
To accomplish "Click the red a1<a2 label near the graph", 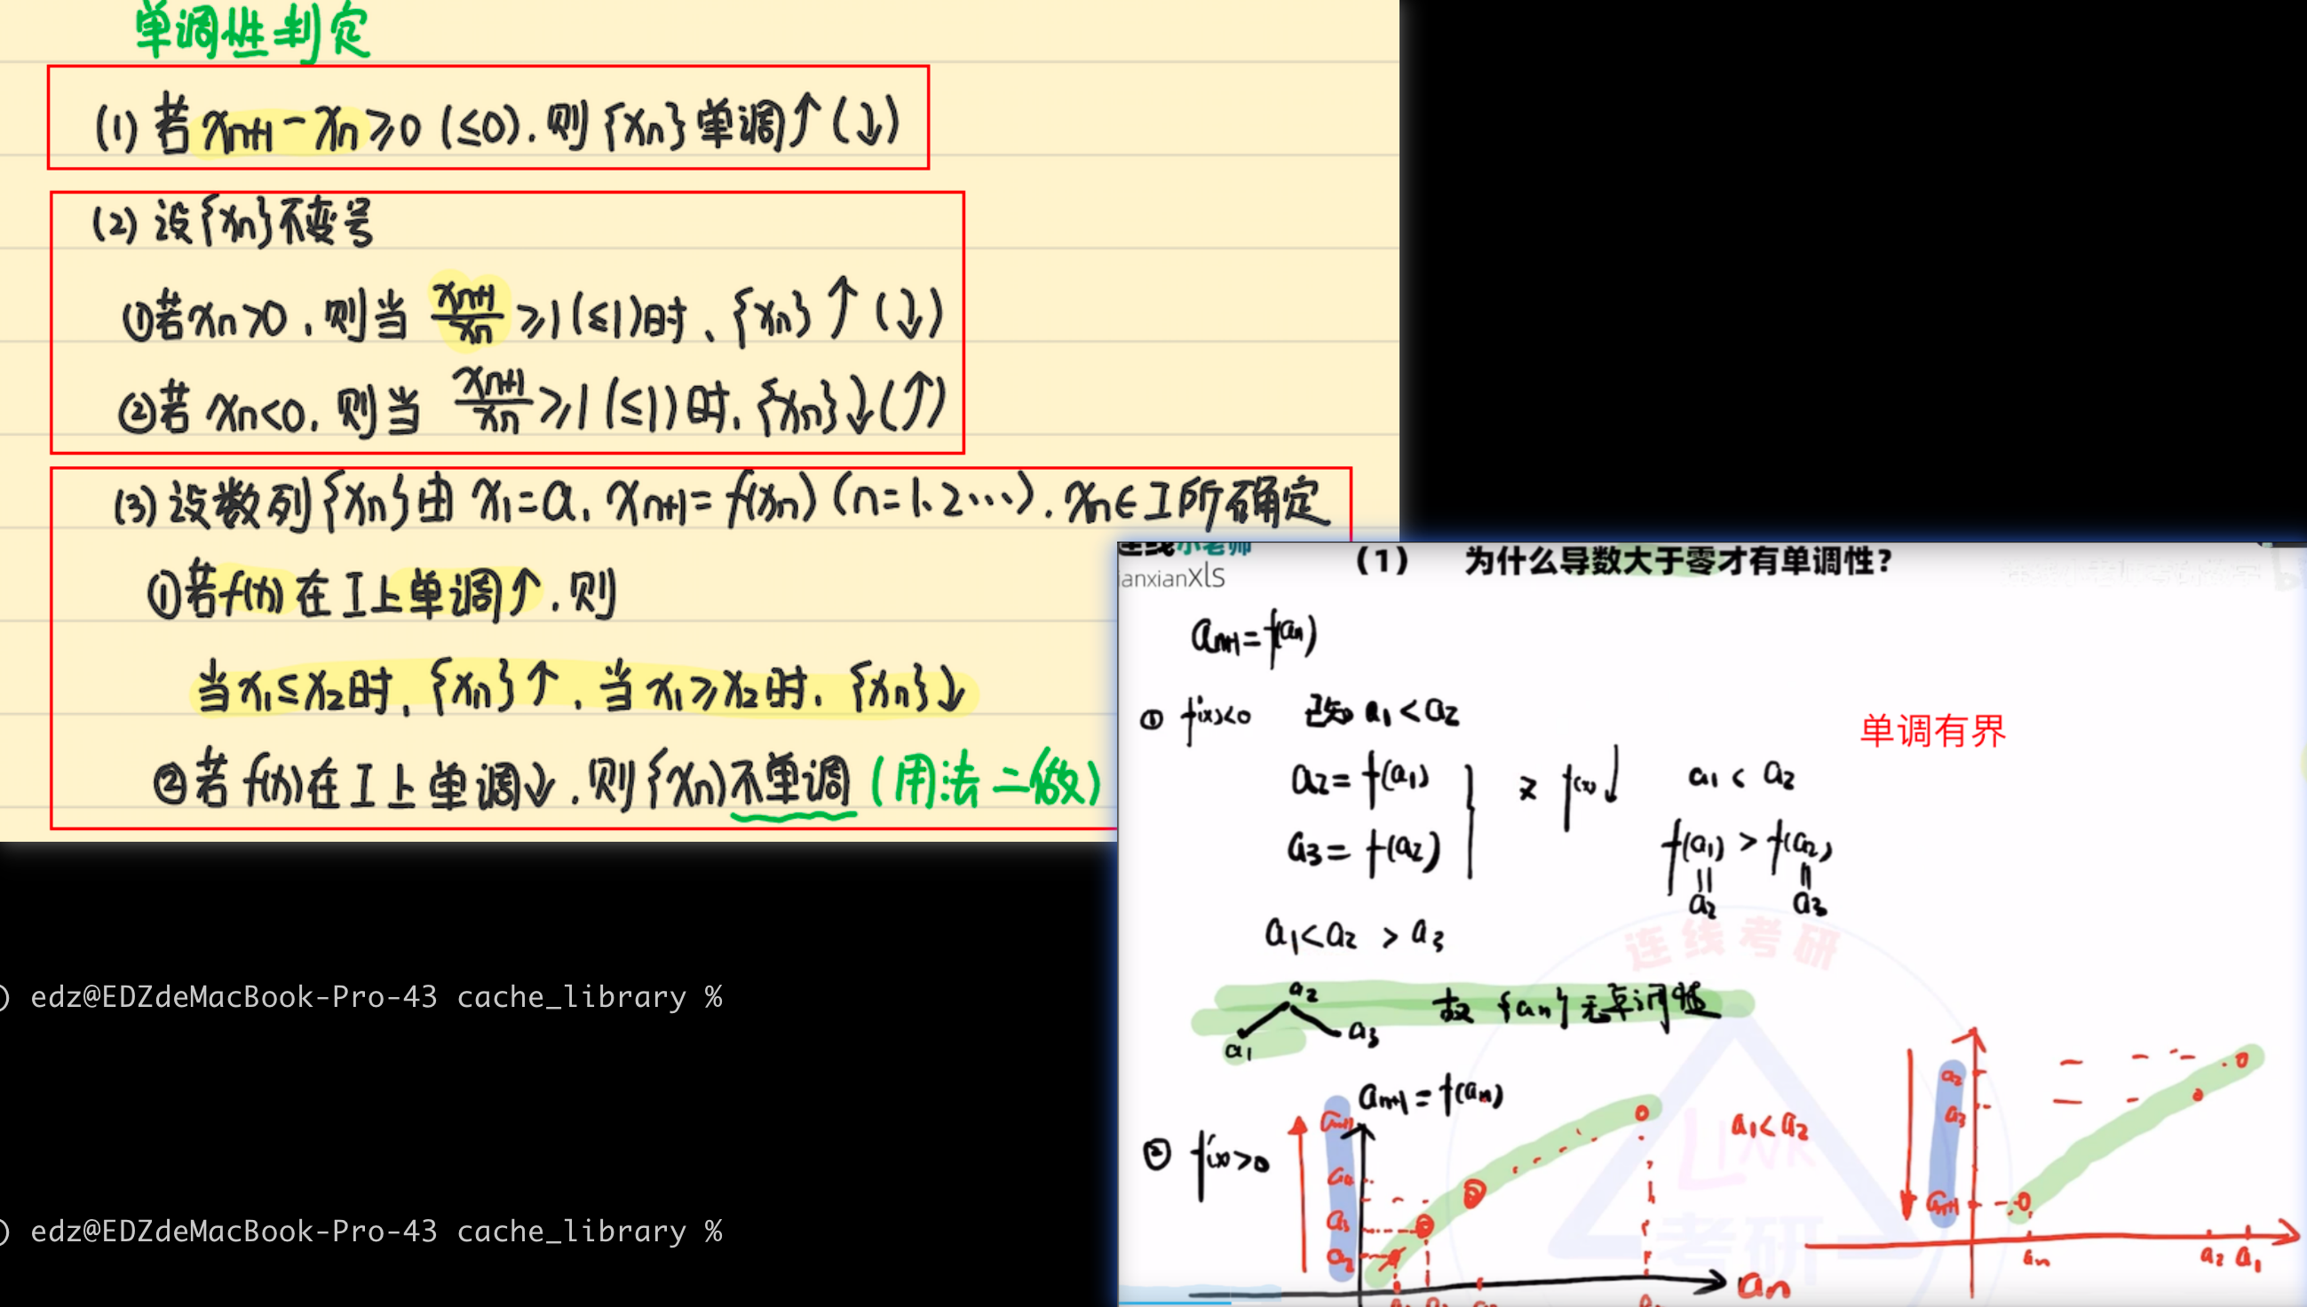I will (1768, 1126).
